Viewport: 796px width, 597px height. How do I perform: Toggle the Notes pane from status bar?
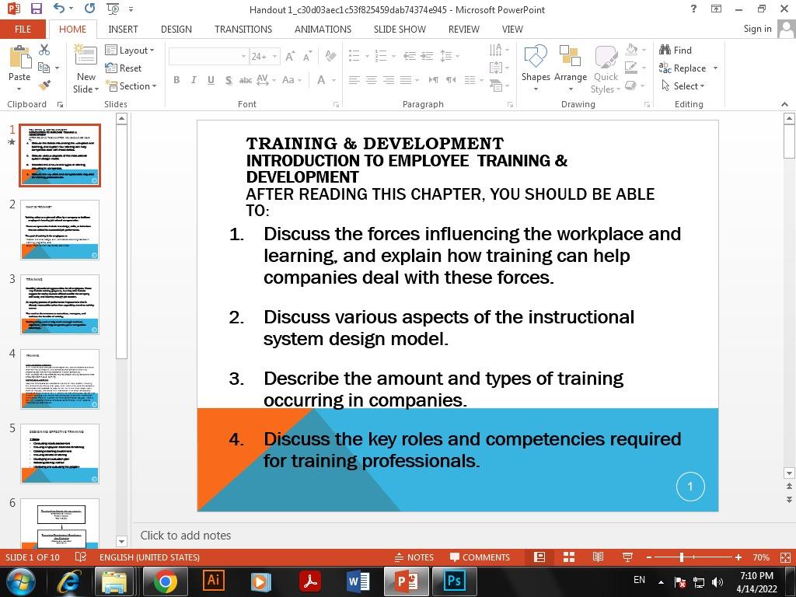point(414,557)
